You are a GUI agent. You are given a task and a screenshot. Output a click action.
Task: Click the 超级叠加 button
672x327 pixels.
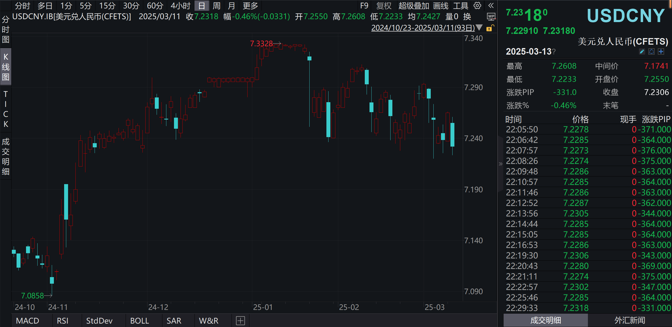[413, 6]
